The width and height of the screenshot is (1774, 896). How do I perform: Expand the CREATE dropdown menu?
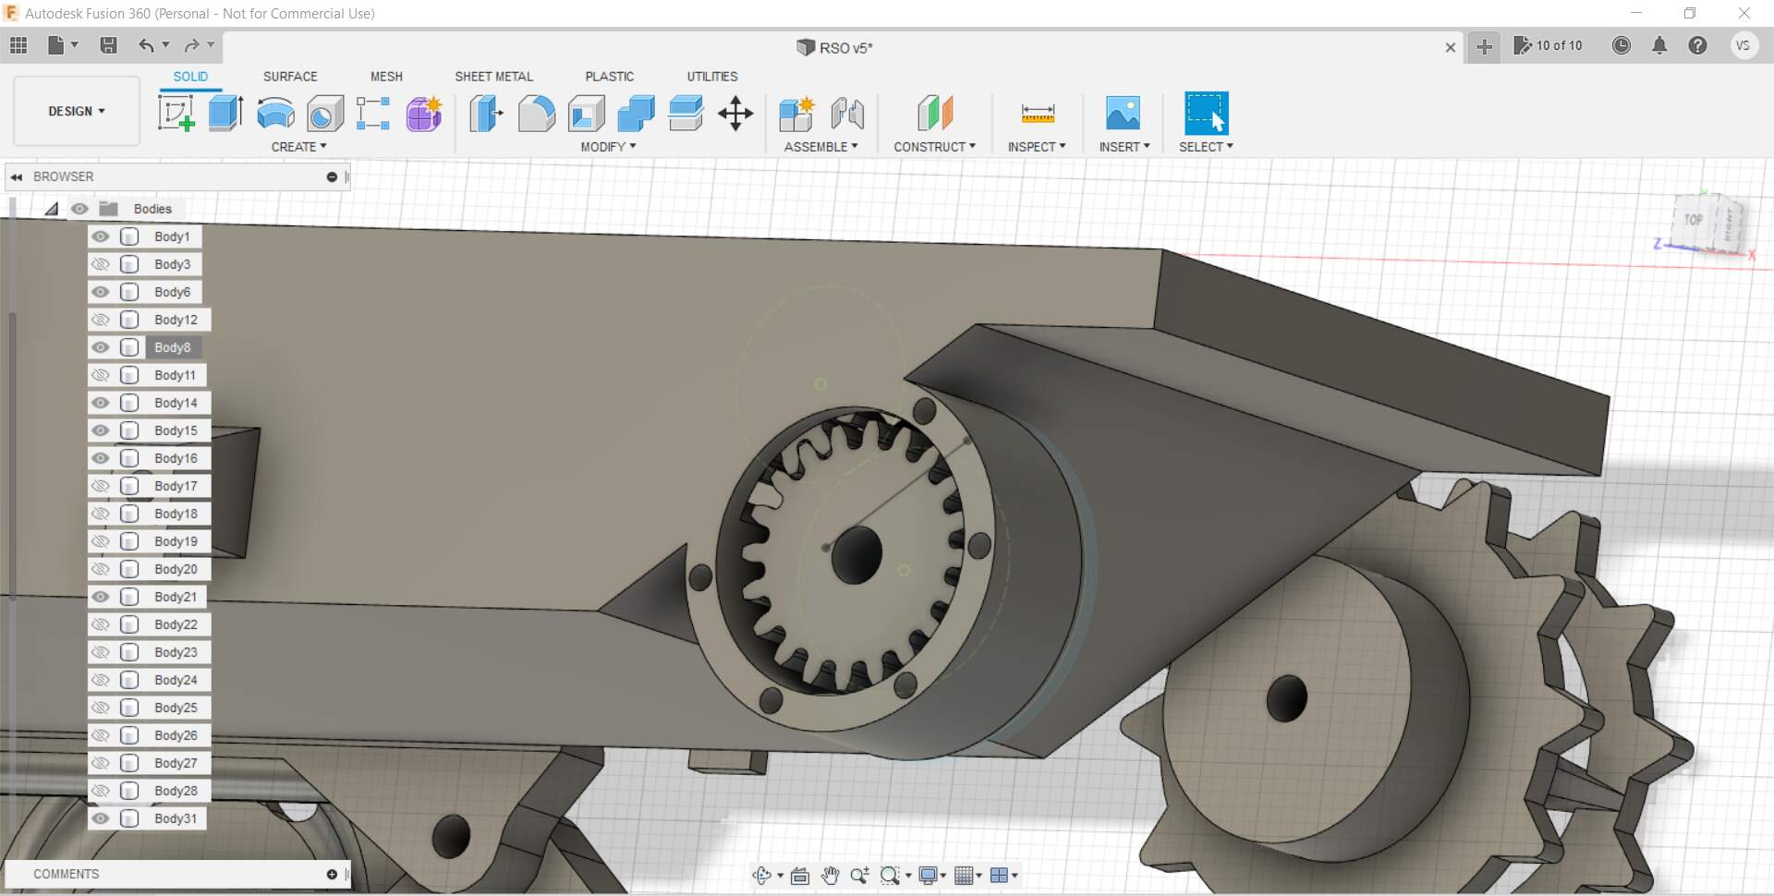pyautogui.click(x=298, y=147)
